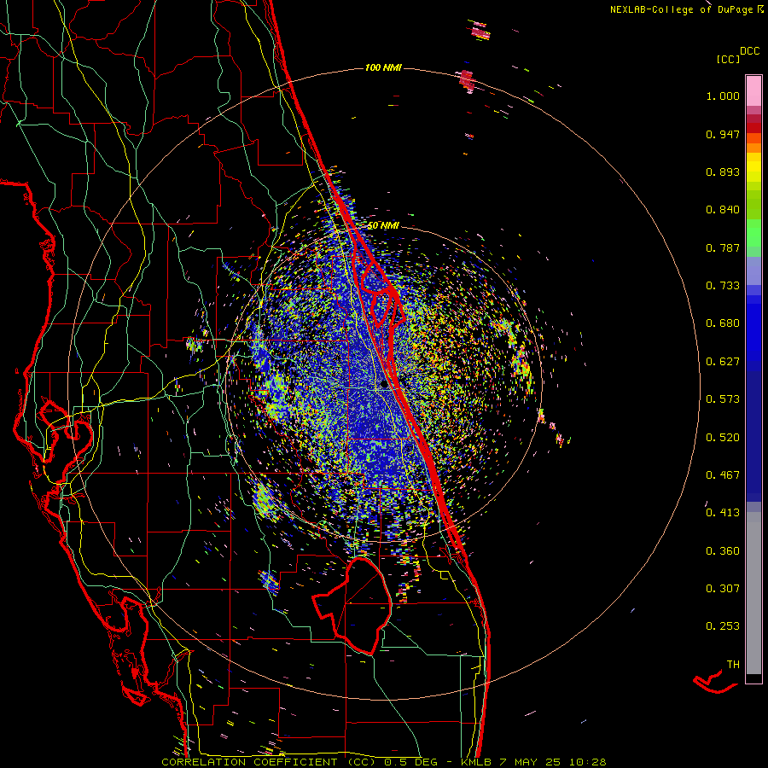Click the Lake Okeechobee red outline
Image resolution: width=768 pixels, height=768 pixels.
pyautogui.click(x=352, y=606)
